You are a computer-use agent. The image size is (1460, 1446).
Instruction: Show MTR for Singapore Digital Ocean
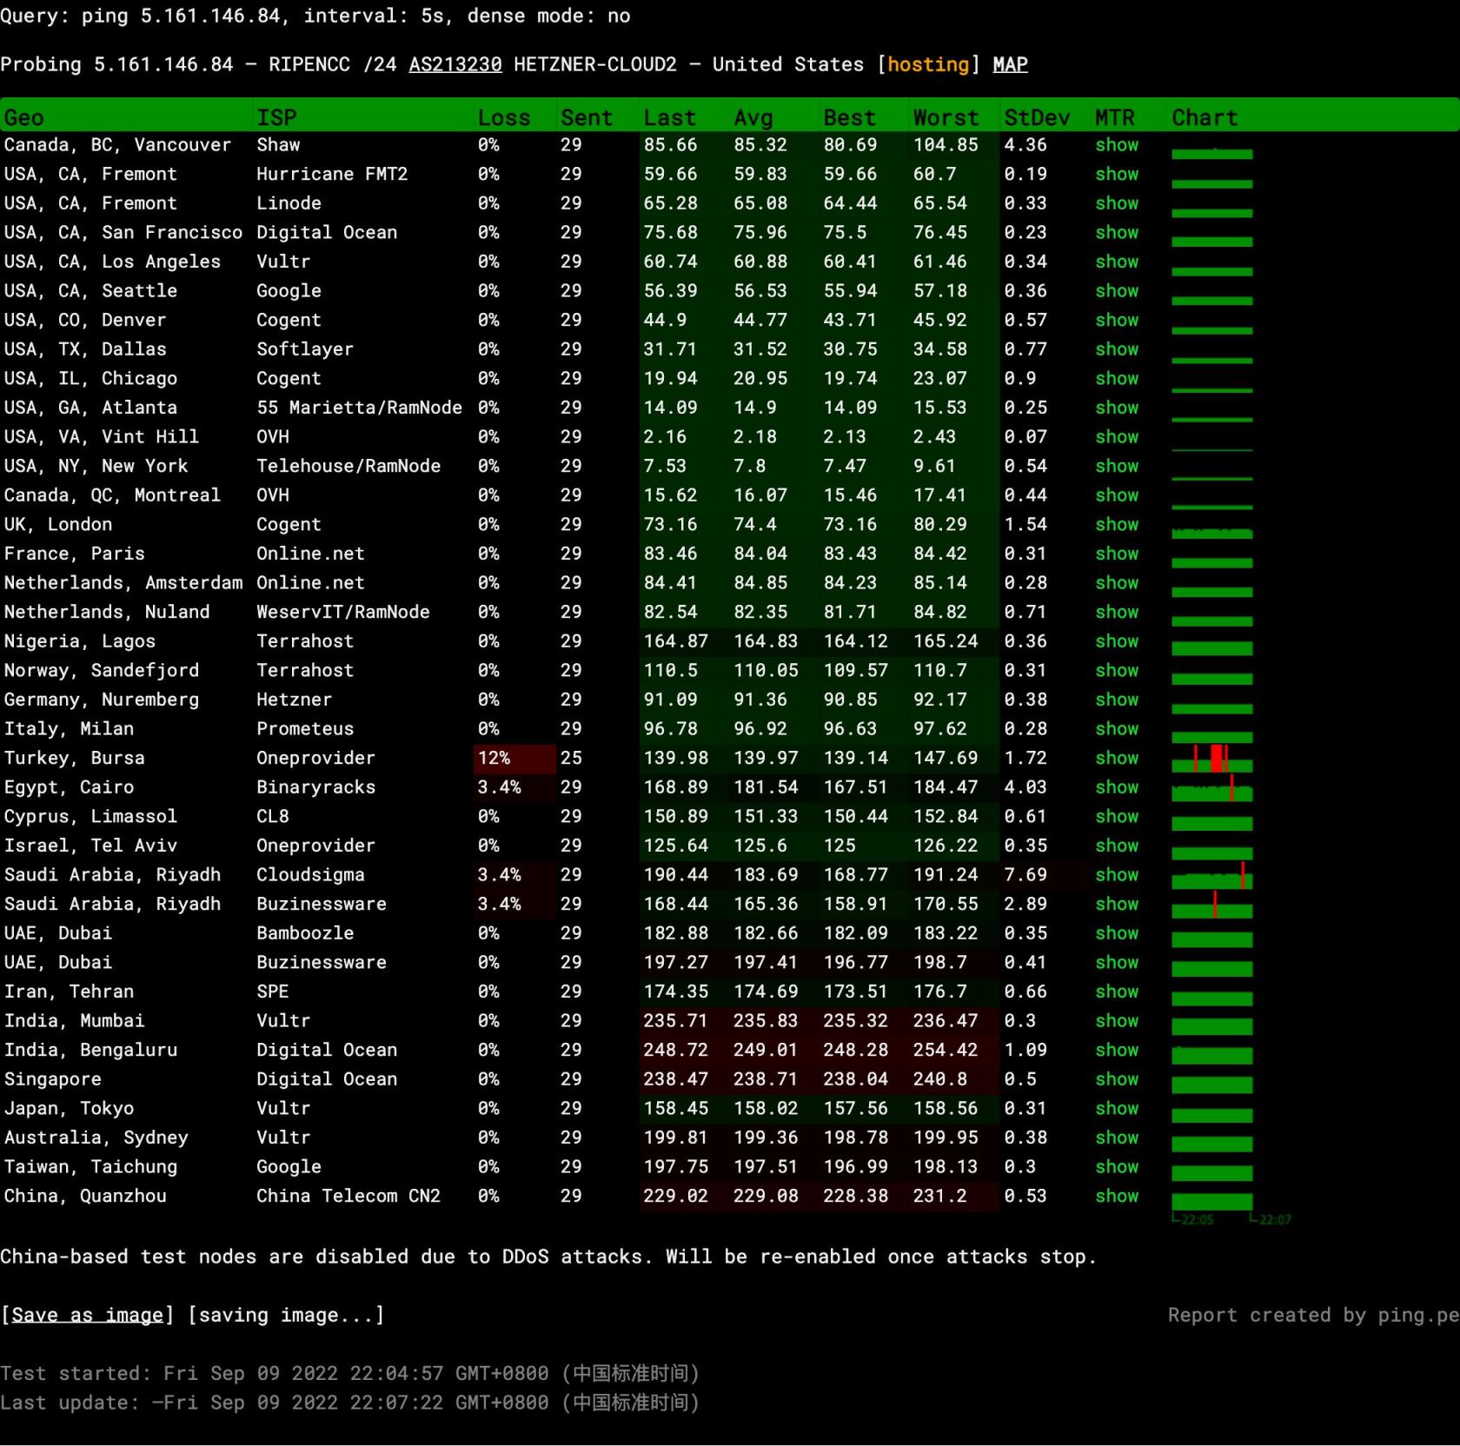click(x=1116, y=1079)
